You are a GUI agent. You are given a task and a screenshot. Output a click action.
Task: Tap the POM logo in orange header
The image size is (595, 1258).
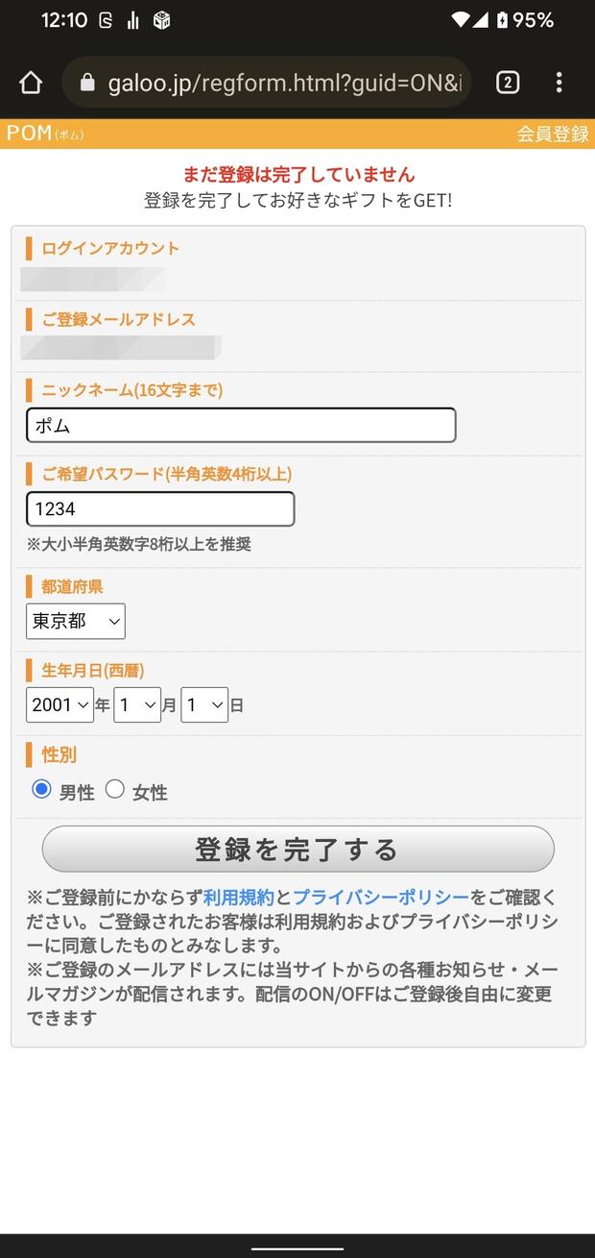pyautogui.click(x=45, y=134)
